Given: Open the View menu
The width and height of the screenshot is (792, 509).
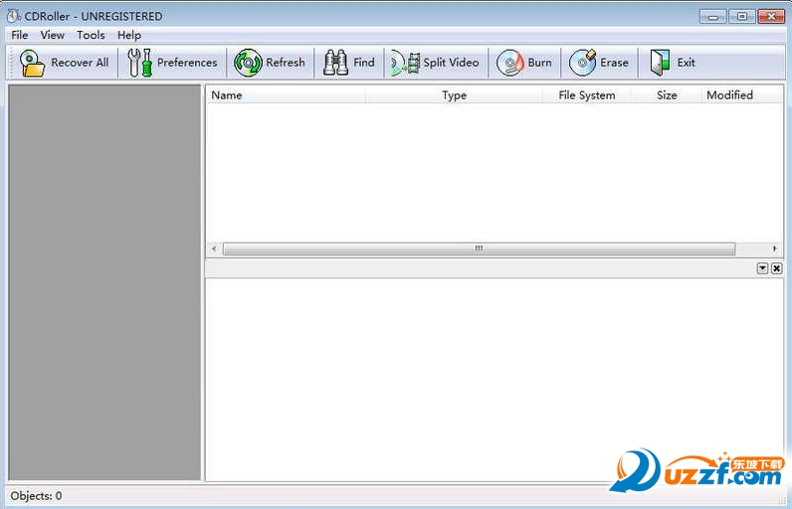Looking at the screenshot, I should click(x=52, y=35).
